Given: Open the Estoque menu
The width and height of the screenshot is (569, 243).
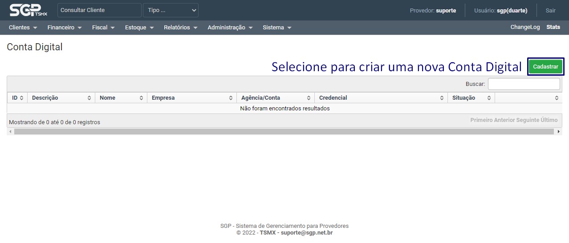Looking at the screenshot, I should (139, 28).
